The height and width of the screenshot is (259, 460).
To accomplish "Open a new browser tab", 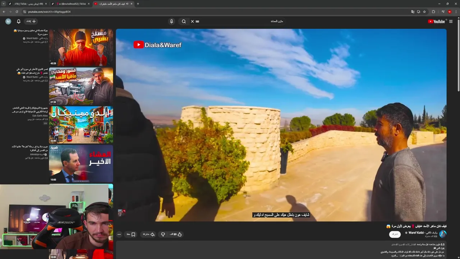I will point(138,4).
